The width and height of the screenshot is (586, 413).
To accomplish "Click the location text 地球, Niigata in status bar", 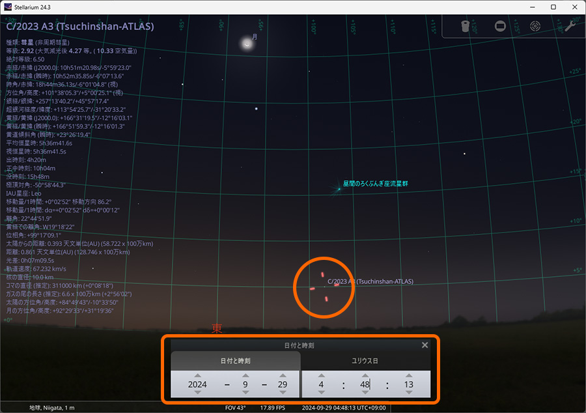I will click(52, 408).
